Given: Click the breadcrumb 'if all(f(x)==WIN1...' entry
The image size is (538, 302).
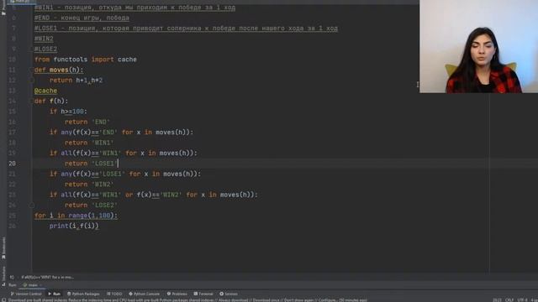Looking at the screenshot, I should (48, 278).
